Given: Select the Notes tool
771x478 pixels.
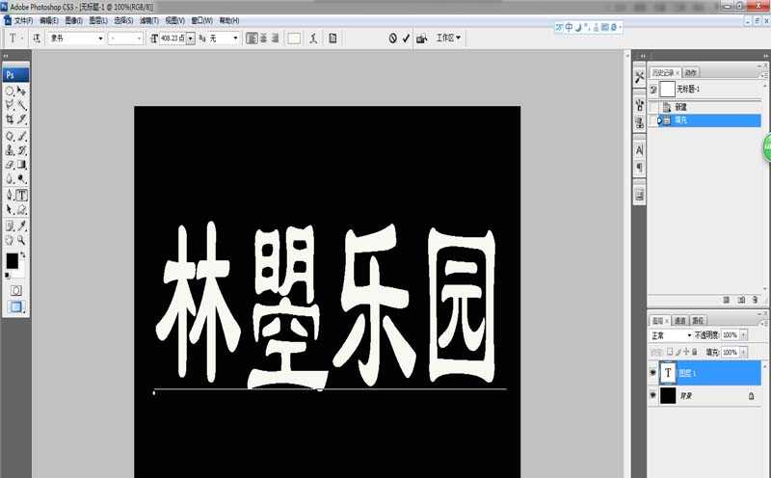Looking at the screenshot, I should pyautogui.click(x=10, y=226).
